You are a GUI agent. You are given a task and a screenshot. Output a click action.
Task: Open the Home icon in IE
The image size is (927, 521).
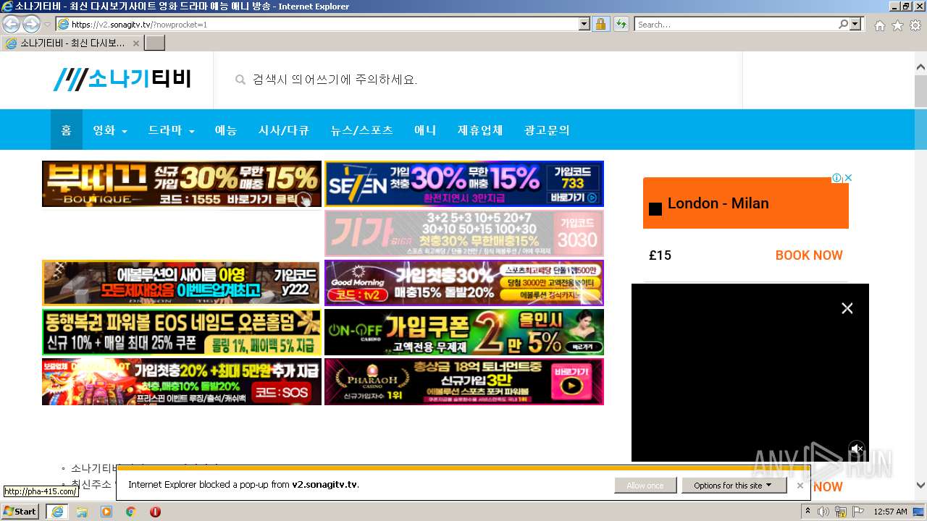879,25
